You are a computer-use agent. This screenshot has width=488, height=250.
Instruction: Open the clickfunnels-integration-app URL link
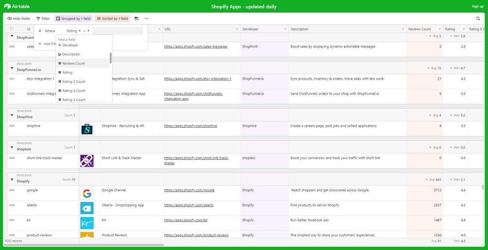194,97
